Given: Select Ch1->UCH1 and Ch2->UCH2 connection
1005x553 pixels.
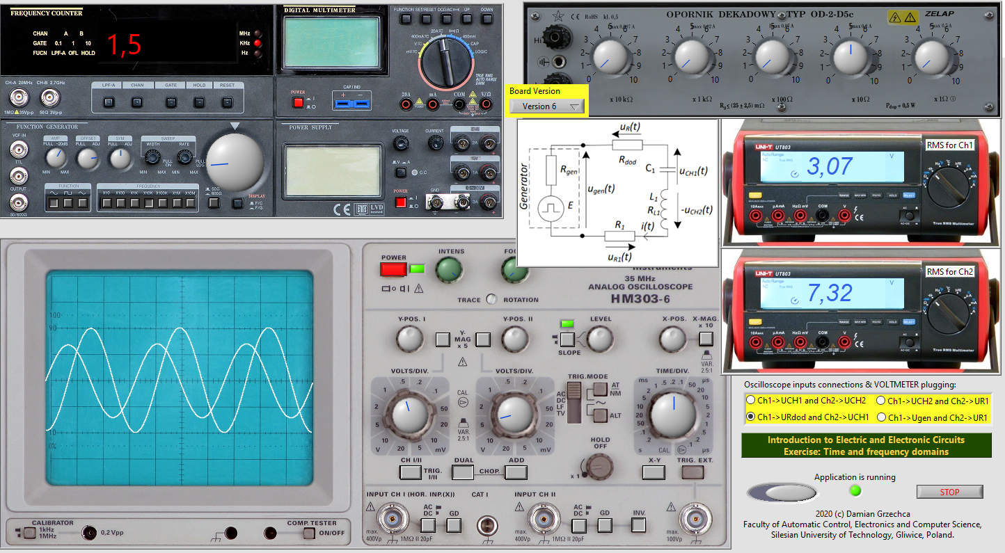Looking at the screenshot, I should pos(750,401).
